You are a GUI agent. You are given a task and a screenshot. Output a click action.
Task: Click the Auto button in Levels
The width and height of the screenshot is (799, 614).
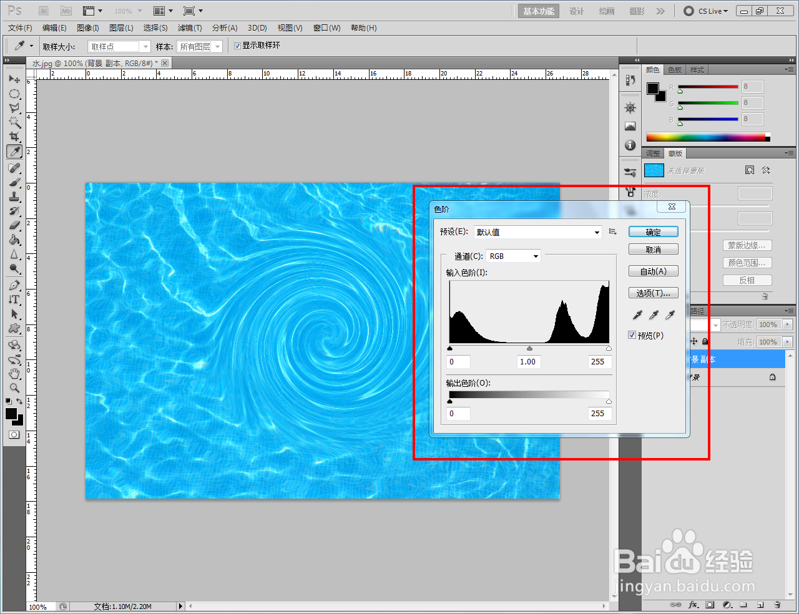pyautogui.click(x=654, y=271)
